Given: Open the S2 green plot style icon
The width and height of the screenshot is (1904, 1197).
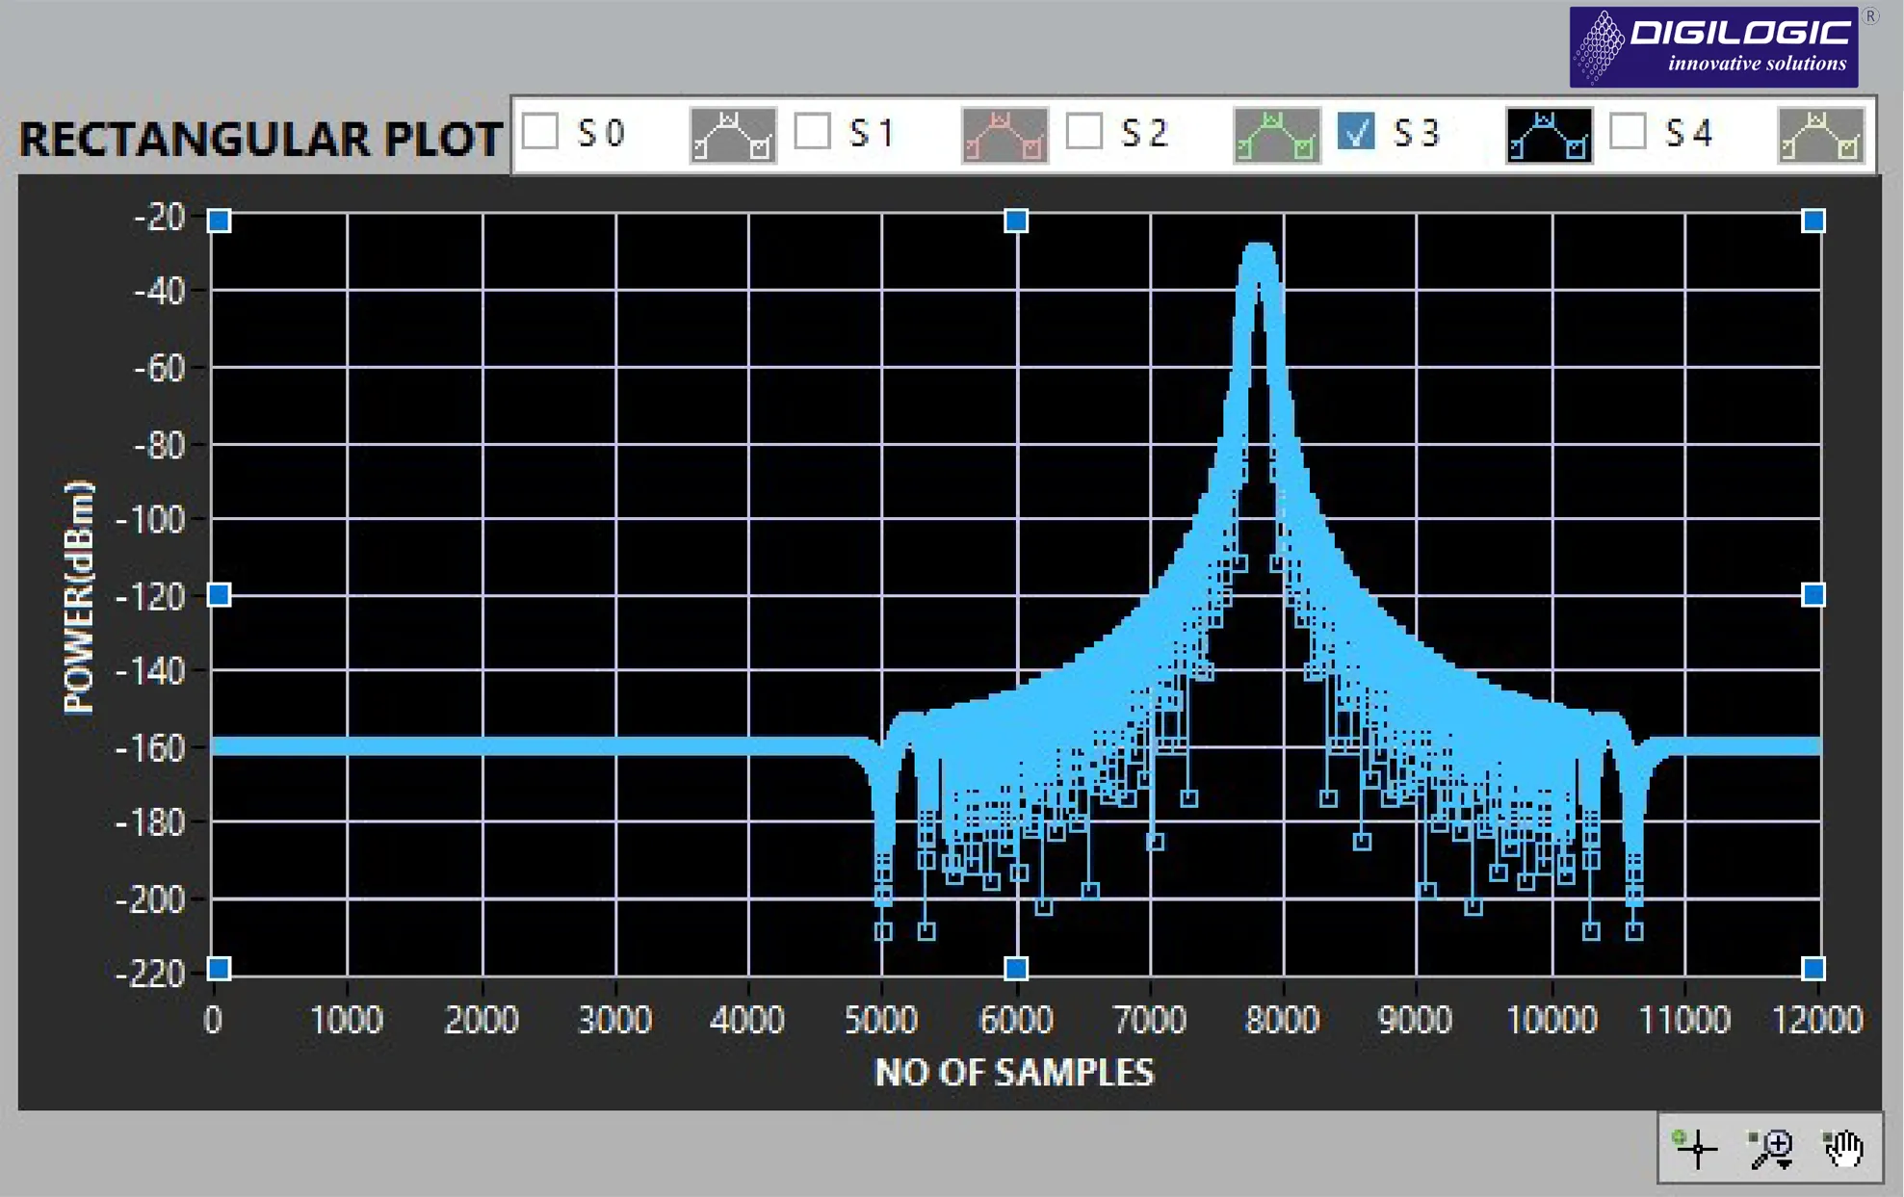Looking at the screenshot, I should 1276,136.
